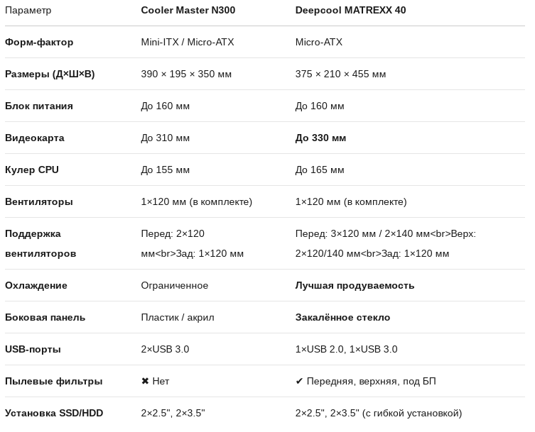The width and height of the screenshot is (535, 432).
Task: Select the Лучшая продуваемость text
Action: click(355, 285)
